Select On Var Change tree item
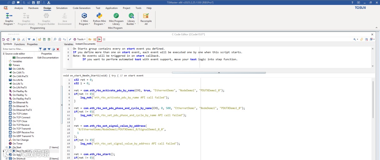This screenshot has height=160, width=380. [20, 140]
